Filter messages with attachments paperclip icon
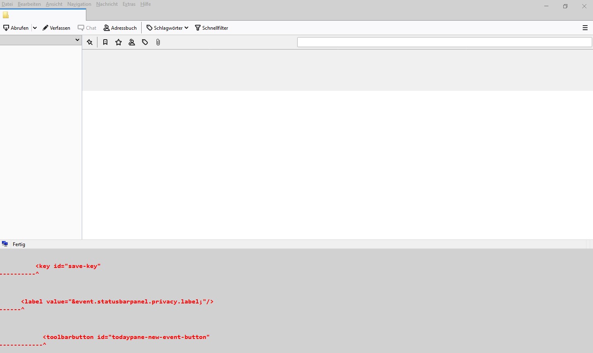Screen dimensions: 593x353 tap(158, 42)
